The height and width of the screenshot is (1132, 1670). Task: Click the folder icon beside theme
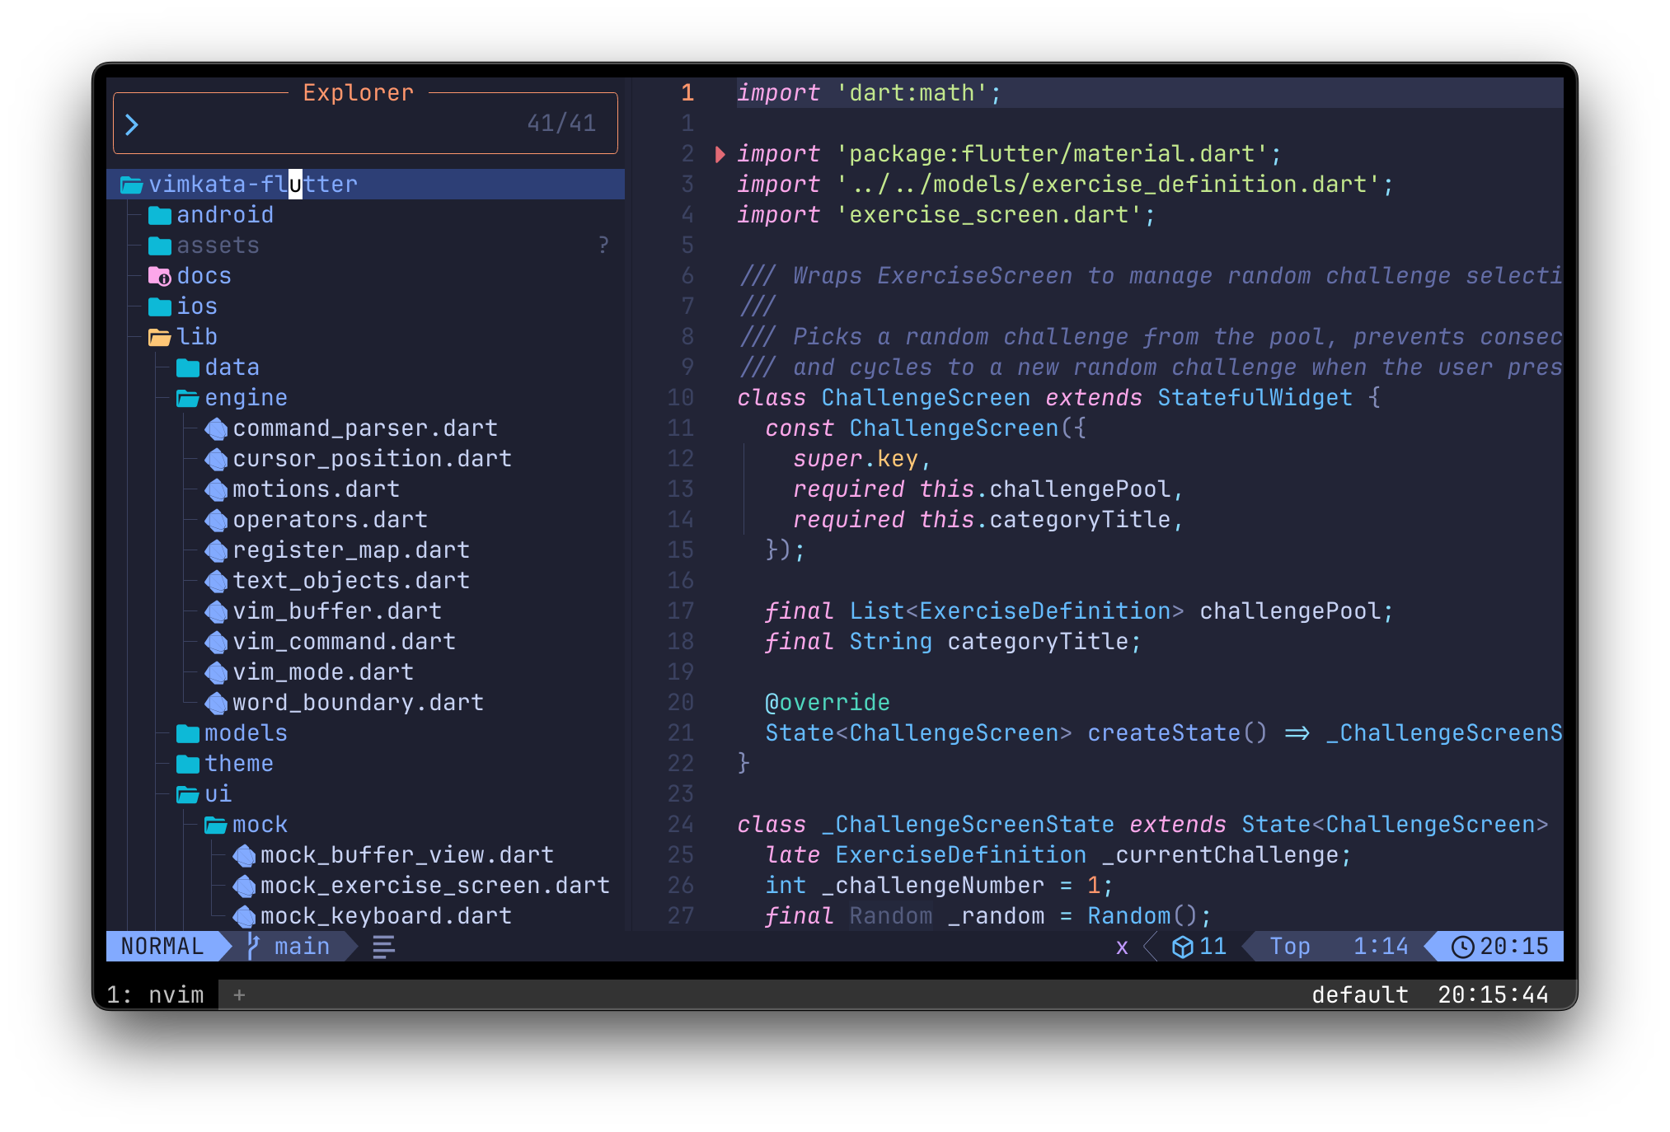tap(188, 764)
